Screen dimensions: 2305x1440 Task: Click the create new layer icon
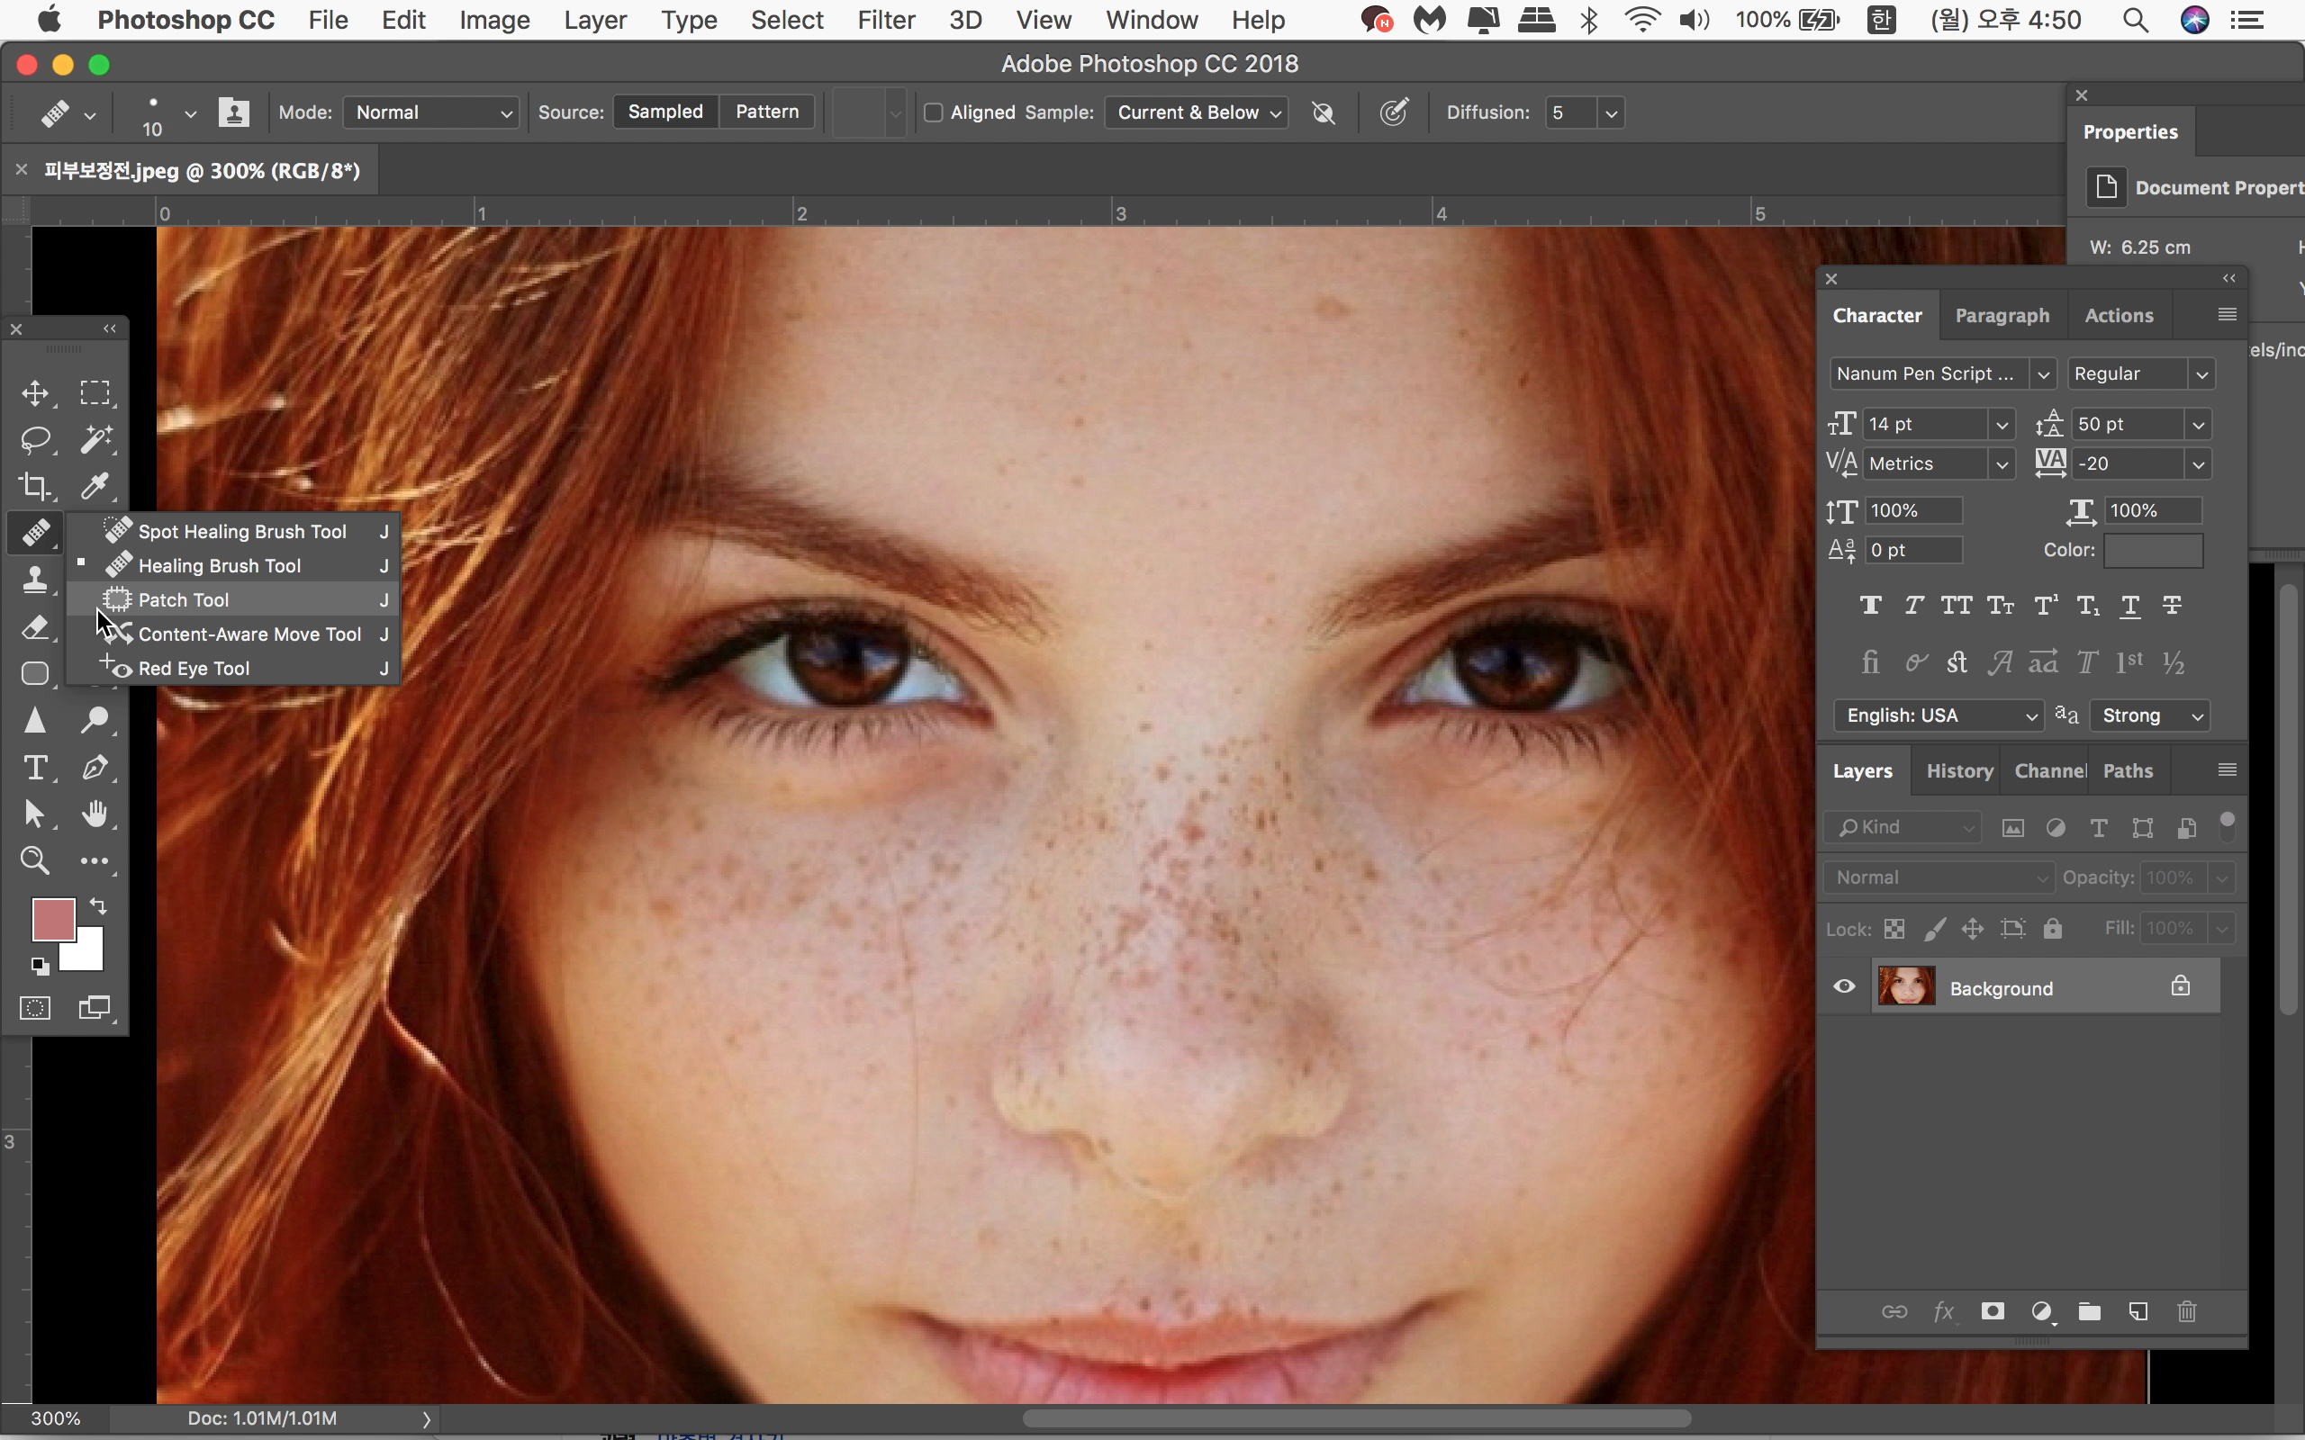coord(2138,1311)
